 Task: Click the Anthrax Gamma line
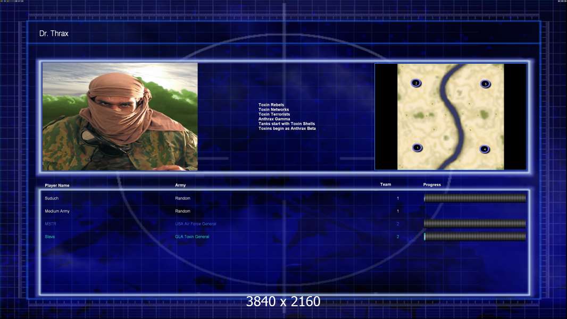pyautogui.click(x=274, y=119)
